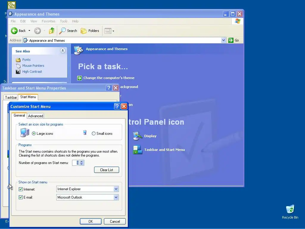
Task: Click the Address bar text field
Action: [x=122, y=40]
